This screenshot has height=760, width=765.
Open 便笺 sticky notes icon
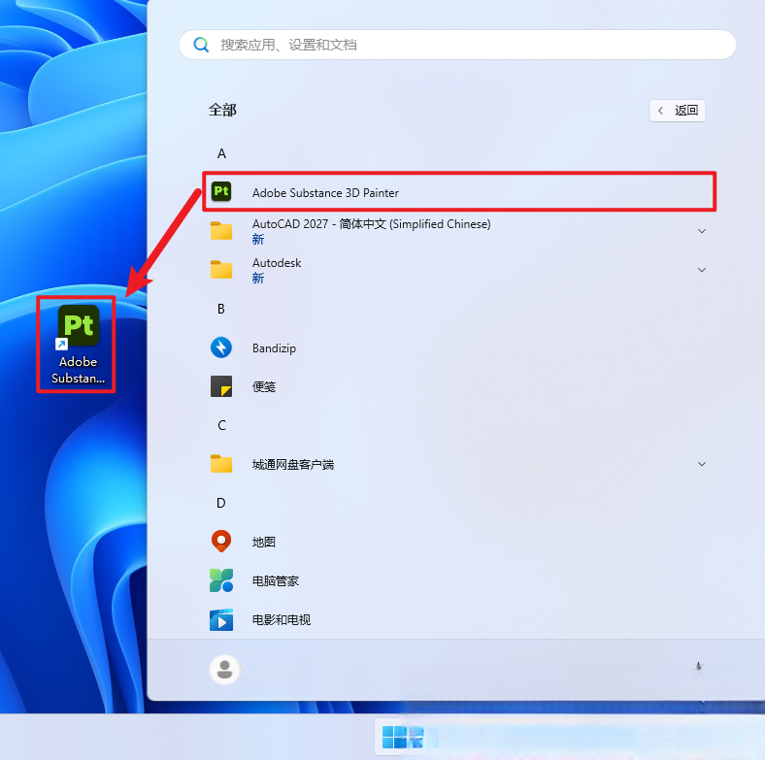221,386
